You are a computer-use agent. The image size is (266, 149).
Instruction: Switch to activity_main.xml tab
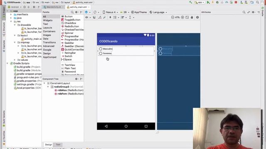(x=78, y=7)
